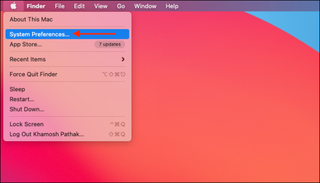This screenshot has width=320, height=183.
Task: Select Shut Down… option
Action: [x=67, y=109]
